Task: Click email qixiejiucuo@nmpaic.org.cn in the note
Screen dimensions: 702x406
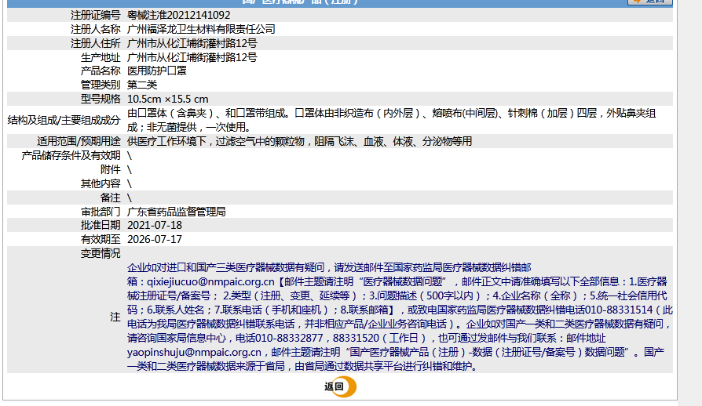Action: coord(210,282)
